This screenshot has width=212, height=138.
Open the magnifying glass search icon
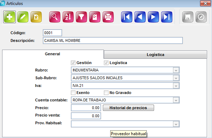(x=55, y=17)
